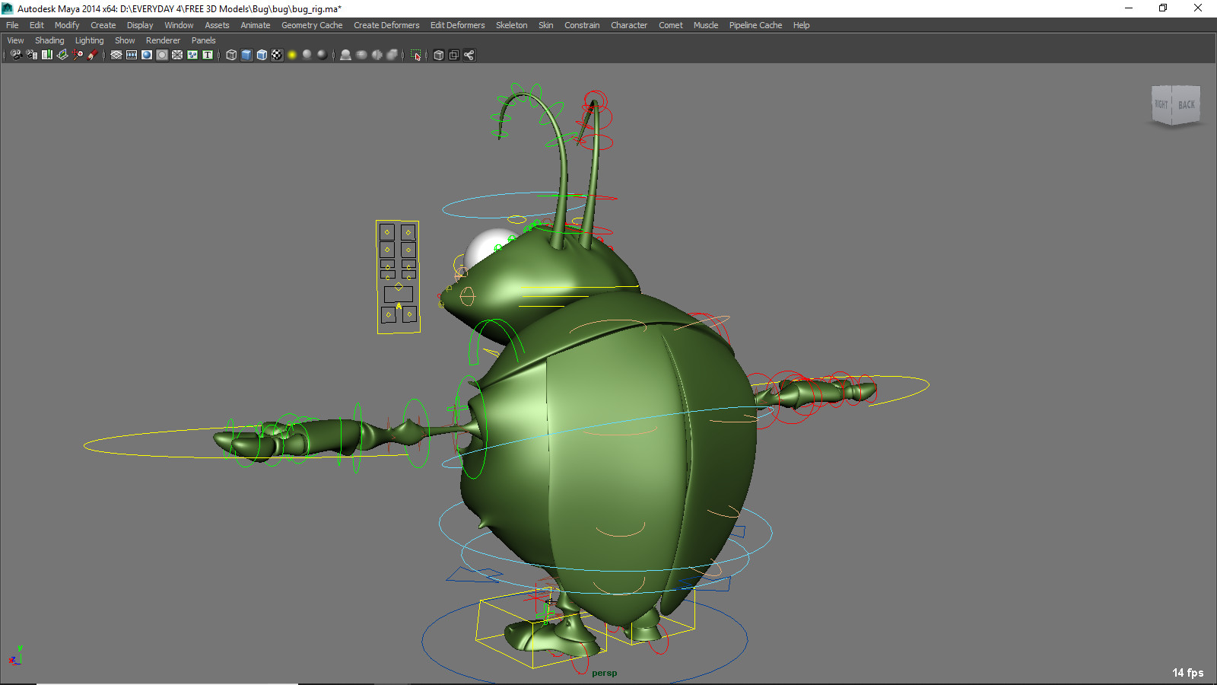This screenshot has width=1217, height=685.
Task: Toggle the safe title T icon
Action: click(208, 55)
